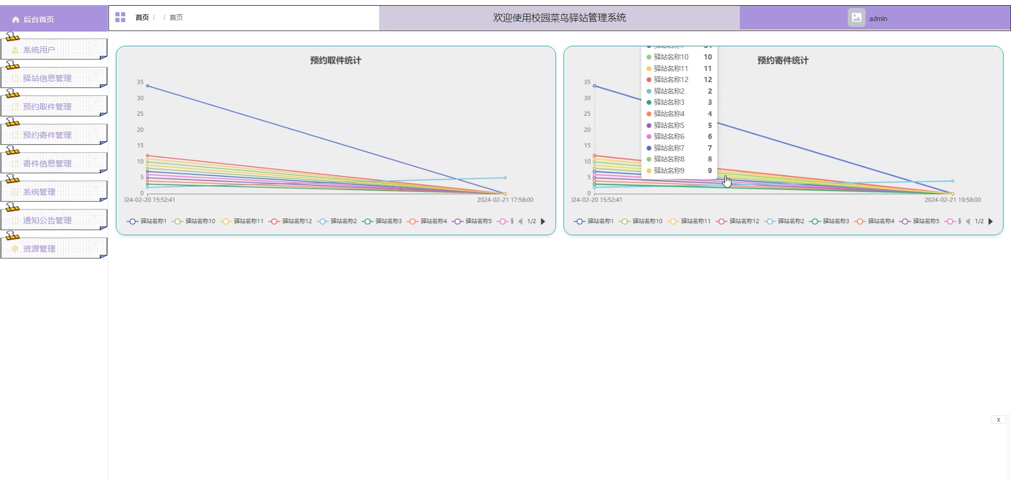Go to next legend page in 预约取件统计

point(543,222)
